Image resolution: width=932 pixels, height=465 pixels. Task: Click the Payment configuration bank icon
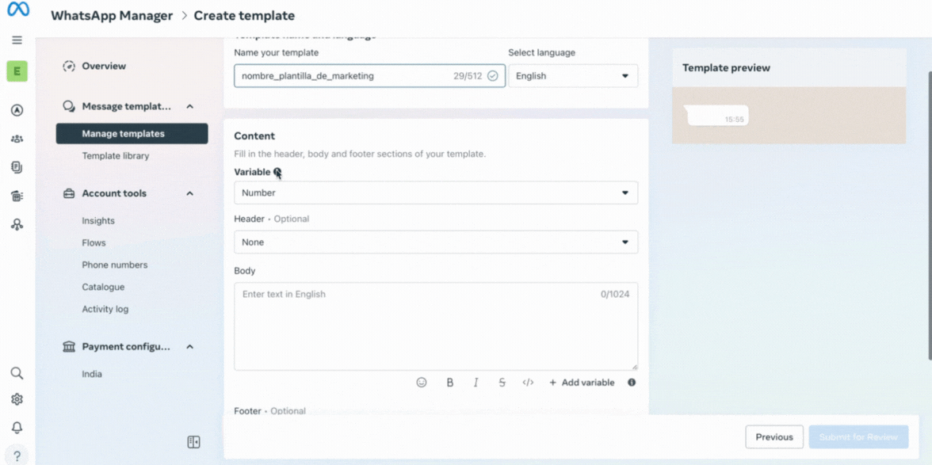70,347
